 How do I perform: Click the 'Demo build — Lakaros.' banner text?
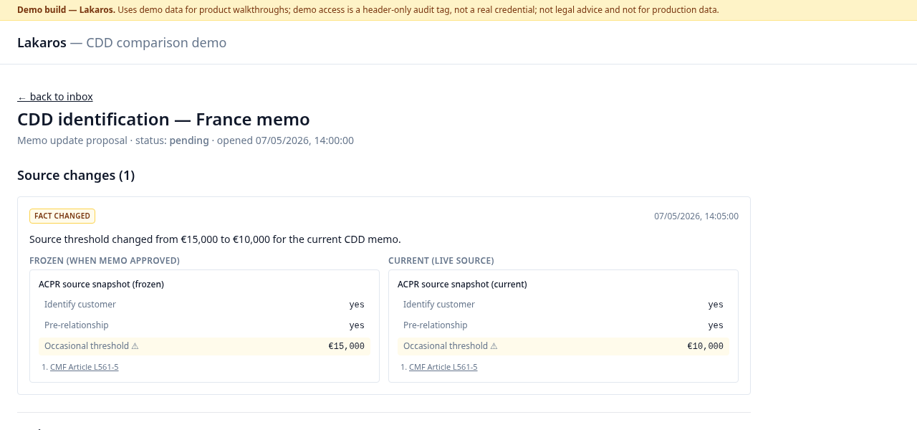tap(66, 10)
